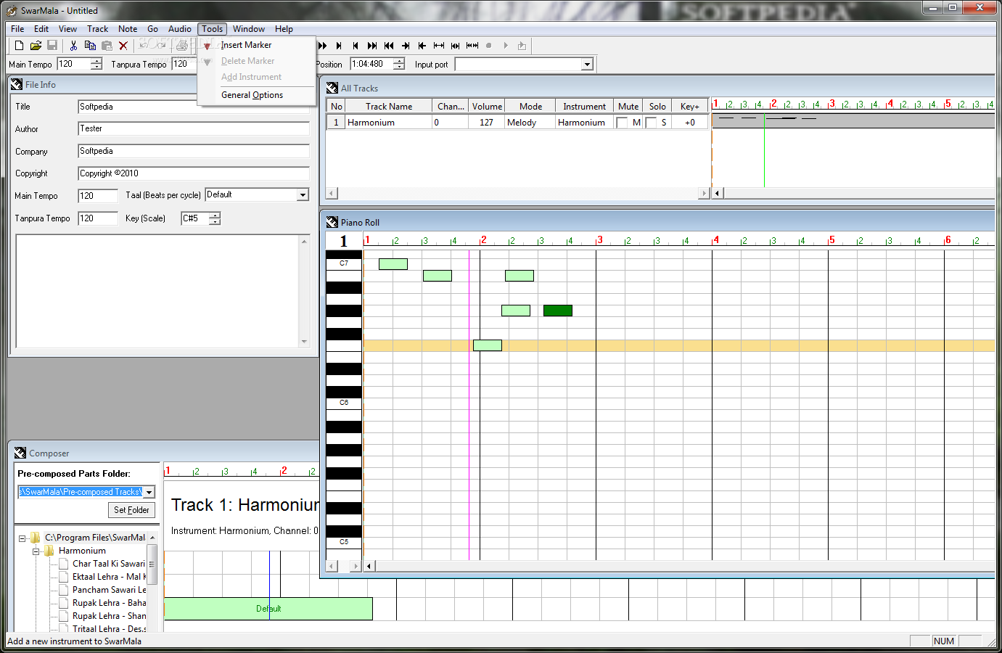Click the last transport toolbar icon after play

pyautogui.click(x=522, y=46)
